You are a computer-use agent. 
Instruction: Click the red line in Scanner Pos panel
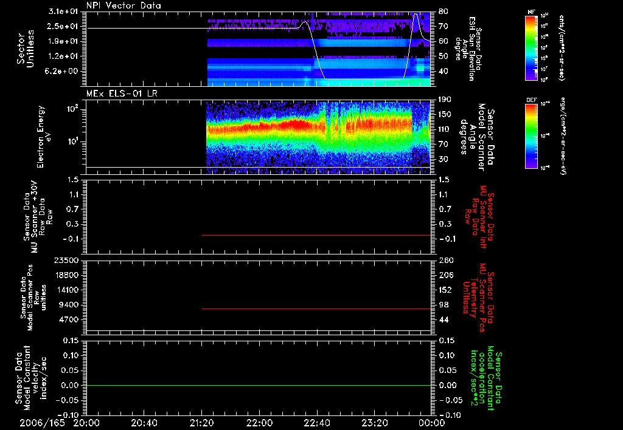[316, 309]
